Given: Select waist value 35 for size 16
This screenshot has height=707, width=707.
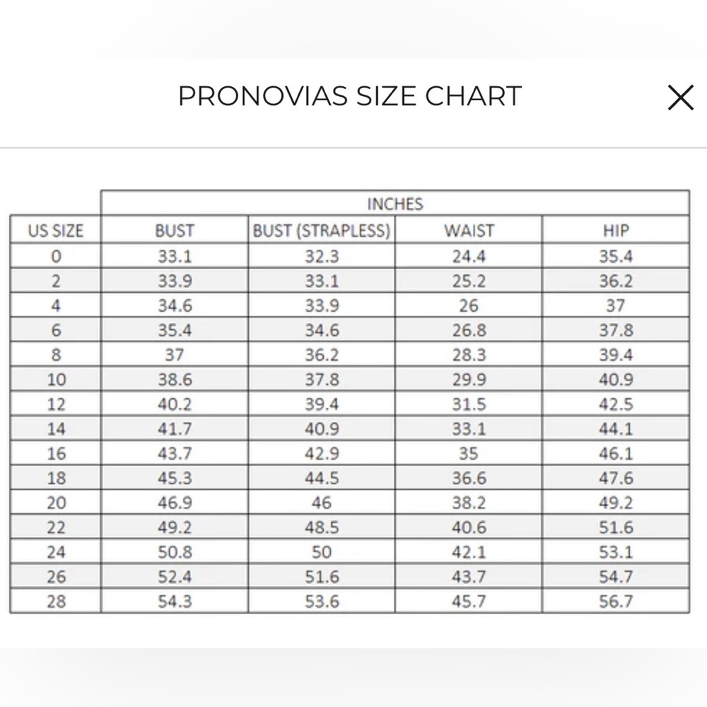Looking at the screenshot, I should 469,453.
